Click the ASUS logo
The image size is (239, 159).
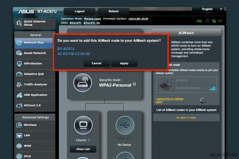pos(26,11)
